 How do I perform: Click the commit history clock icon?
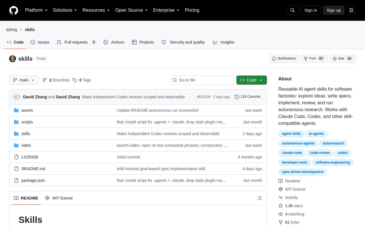click(237, 97)
